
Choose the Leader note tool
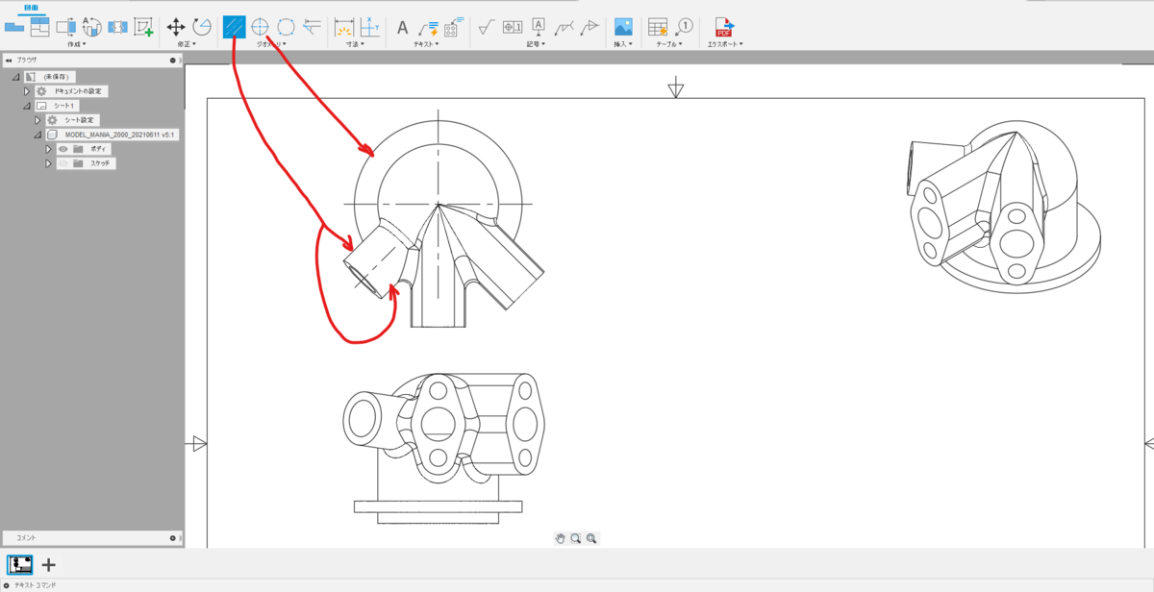coord(429,26)
